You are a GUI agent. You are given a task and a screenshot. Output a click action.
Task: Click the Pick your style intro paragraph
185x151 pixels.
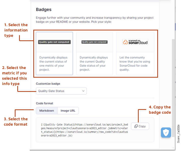pos(95,20)
